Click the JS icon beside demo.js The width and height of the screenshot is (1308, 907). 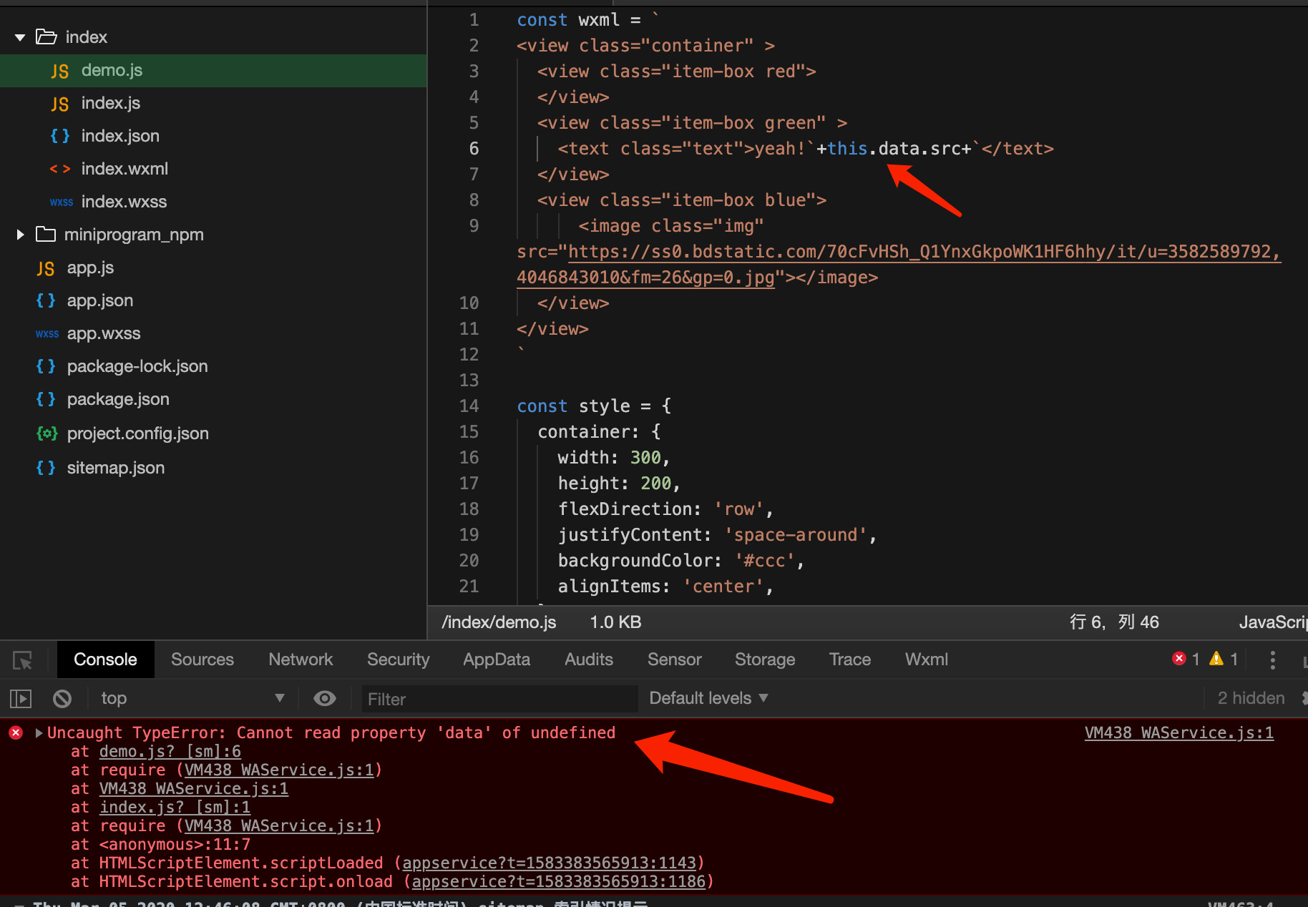60,71
